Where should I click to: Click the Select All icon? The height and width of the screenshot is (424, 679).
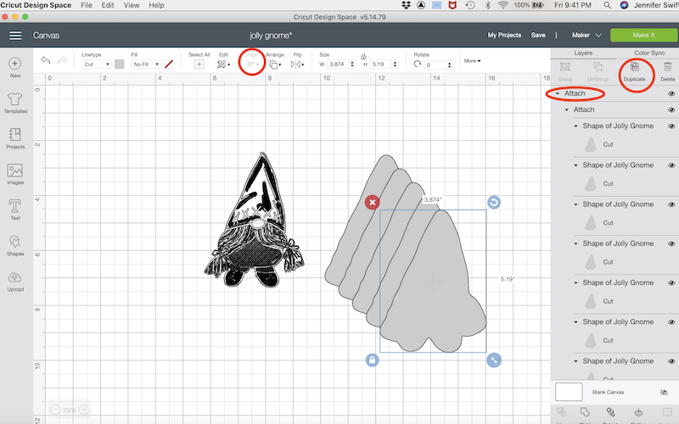pos(199,64)
